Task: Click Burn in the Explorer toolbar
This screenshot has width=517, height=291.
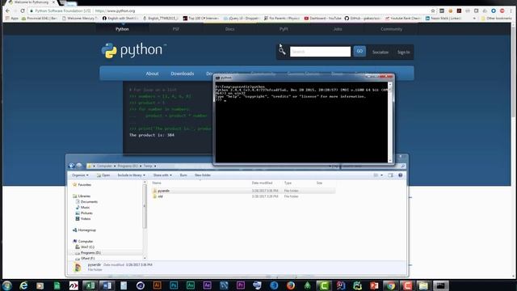Action: [183, 175]
